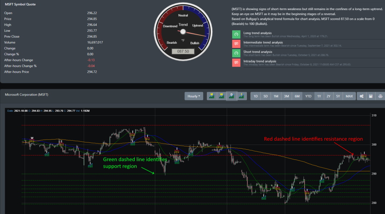Click the Bullish label on gauge
Screen dimensions: 385x214
pos(195,43)
